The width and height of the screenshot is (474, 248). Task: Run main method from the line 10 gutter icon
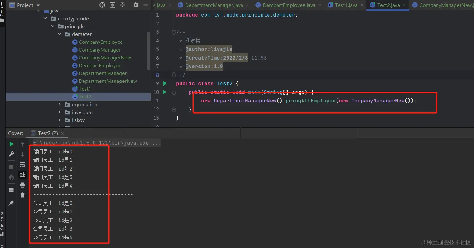point(165,92)
